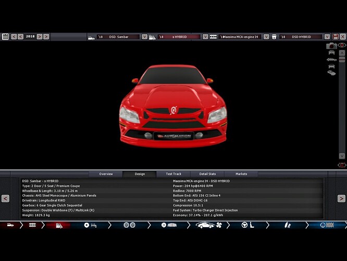
Task: Open drivetrain and gearbox step
Action: 90,226
